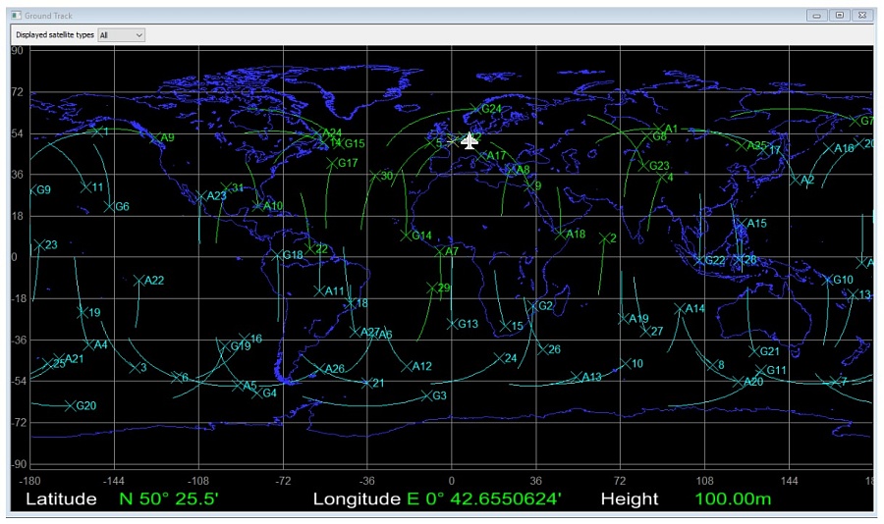
Task: Click the longitude value readout
Action: coord(483,499)
